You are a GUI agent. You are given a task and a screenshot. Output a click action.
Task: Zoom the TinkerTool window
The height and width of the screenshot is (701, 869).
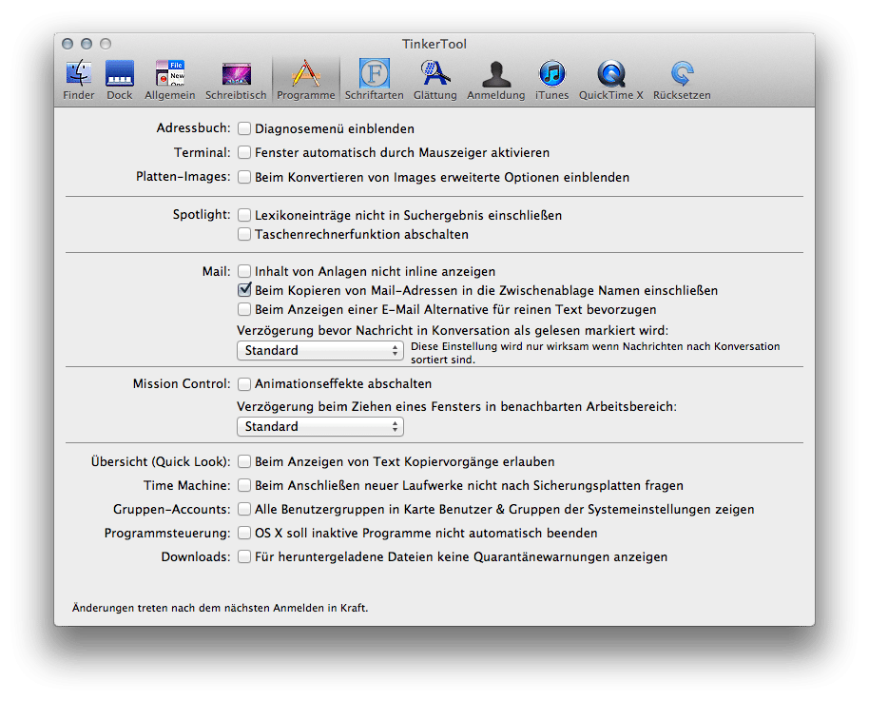click(x=106, y=44)
